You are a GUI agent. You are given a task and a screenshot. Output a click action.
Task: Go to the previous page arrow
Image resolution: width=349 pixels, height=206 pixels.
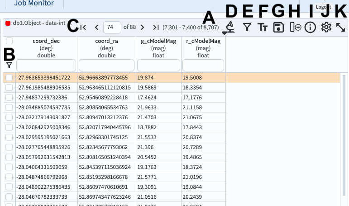tap(96, 28)
